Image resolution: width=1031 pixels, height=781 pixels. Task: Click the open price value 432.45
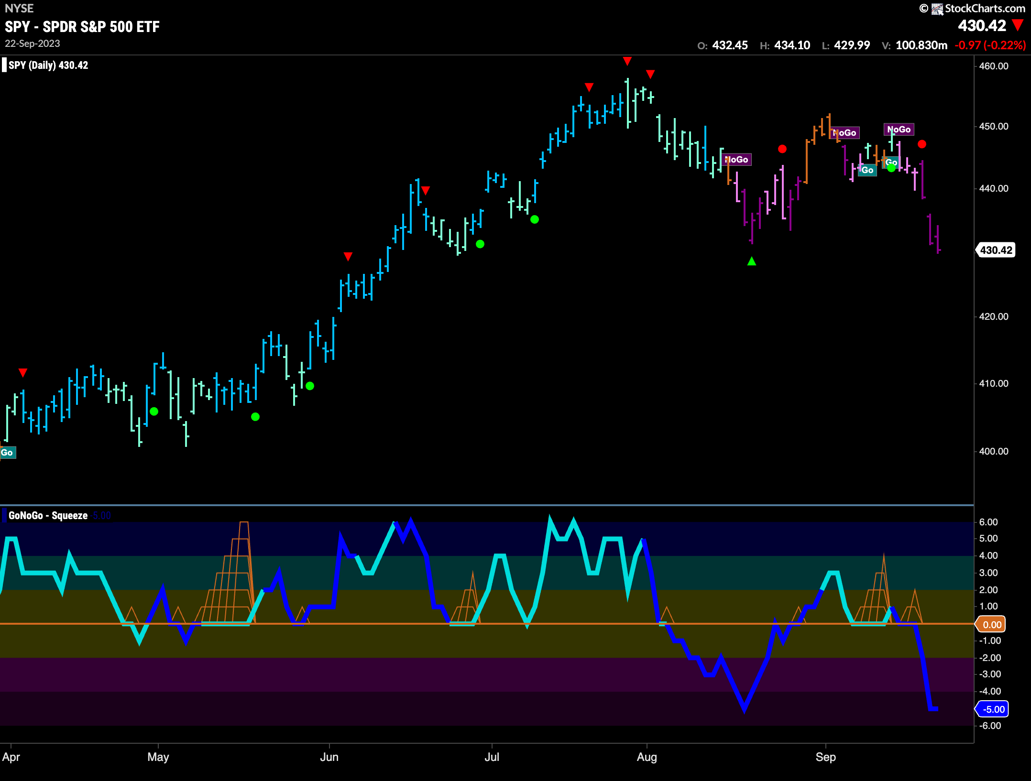730,45
